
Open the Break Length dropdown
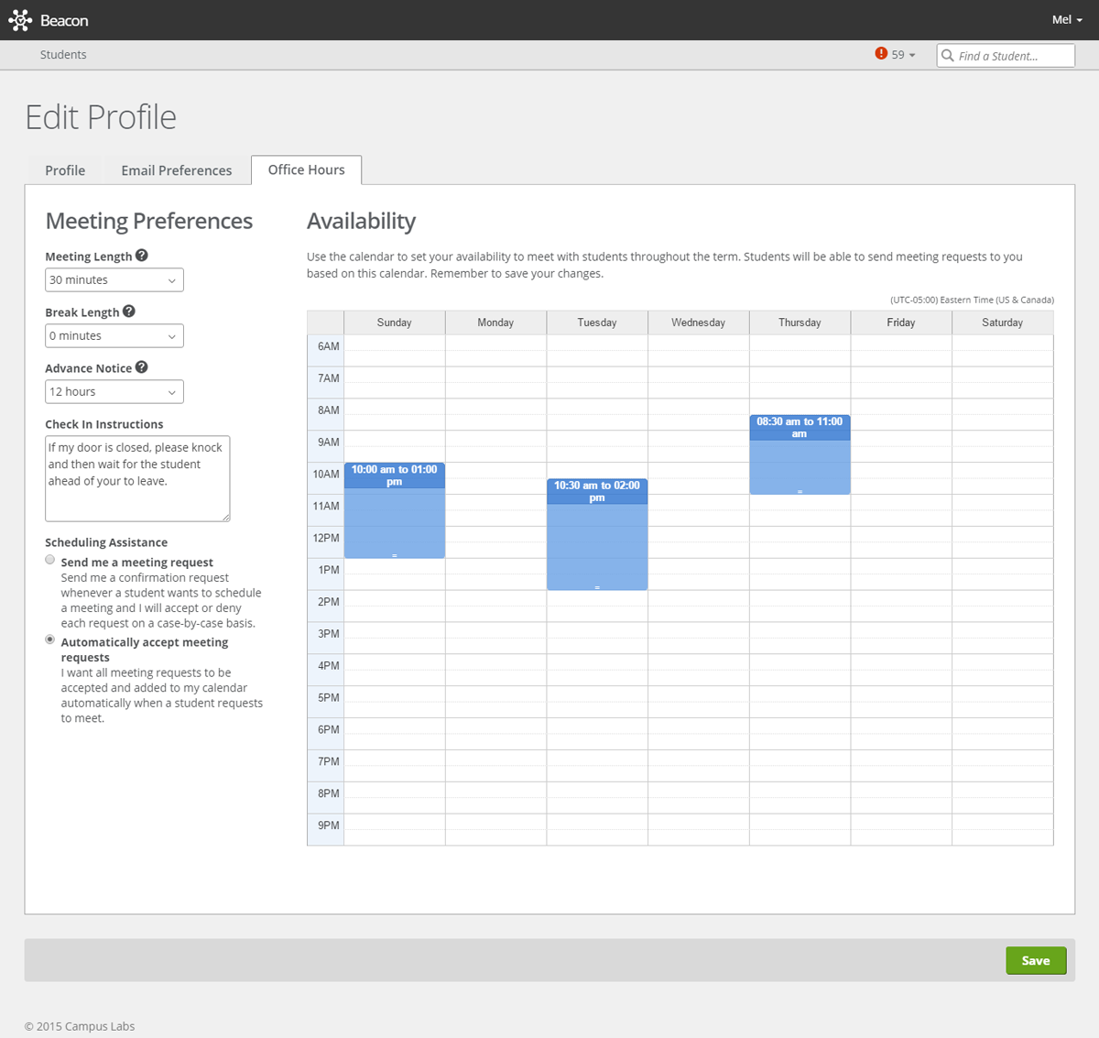(114, 335)
